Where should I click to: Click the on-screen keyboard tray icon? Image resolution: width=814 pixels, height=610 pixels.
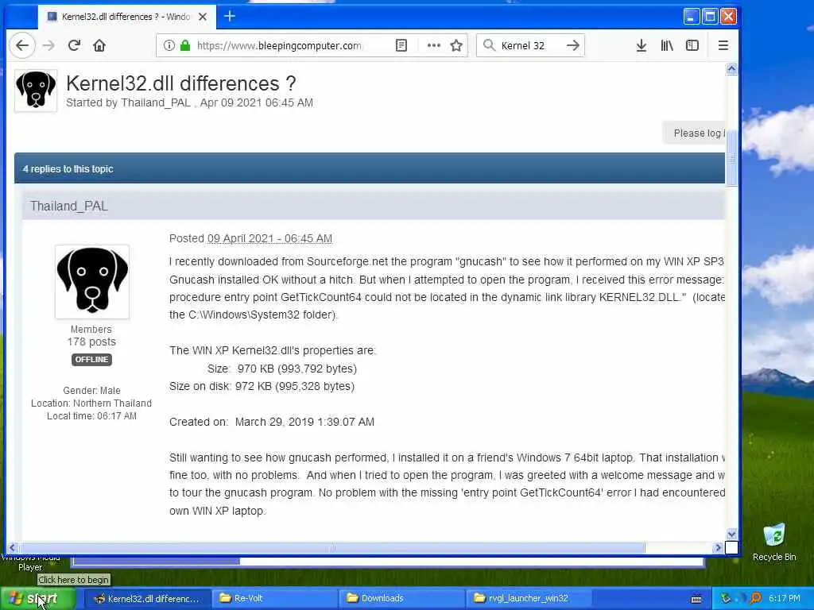point(696,599)
